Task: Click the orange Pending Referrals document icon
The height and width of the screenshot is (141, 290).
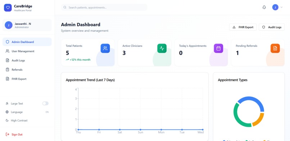Action: [x=275, y=49]
